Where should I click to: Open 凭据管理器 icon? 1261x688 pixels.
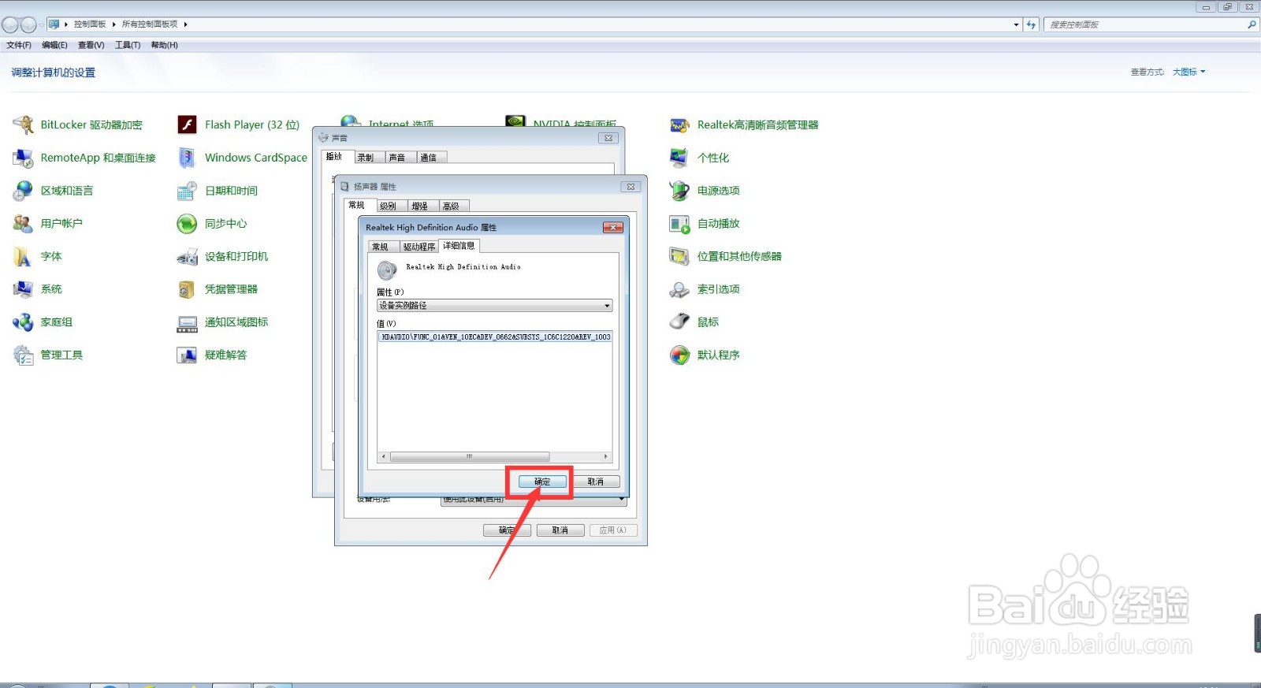click(187, 289)
